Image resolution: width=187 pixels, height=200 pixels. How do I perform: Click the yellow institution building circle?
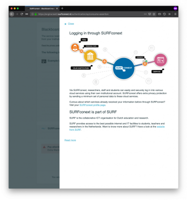coord(90,56)
